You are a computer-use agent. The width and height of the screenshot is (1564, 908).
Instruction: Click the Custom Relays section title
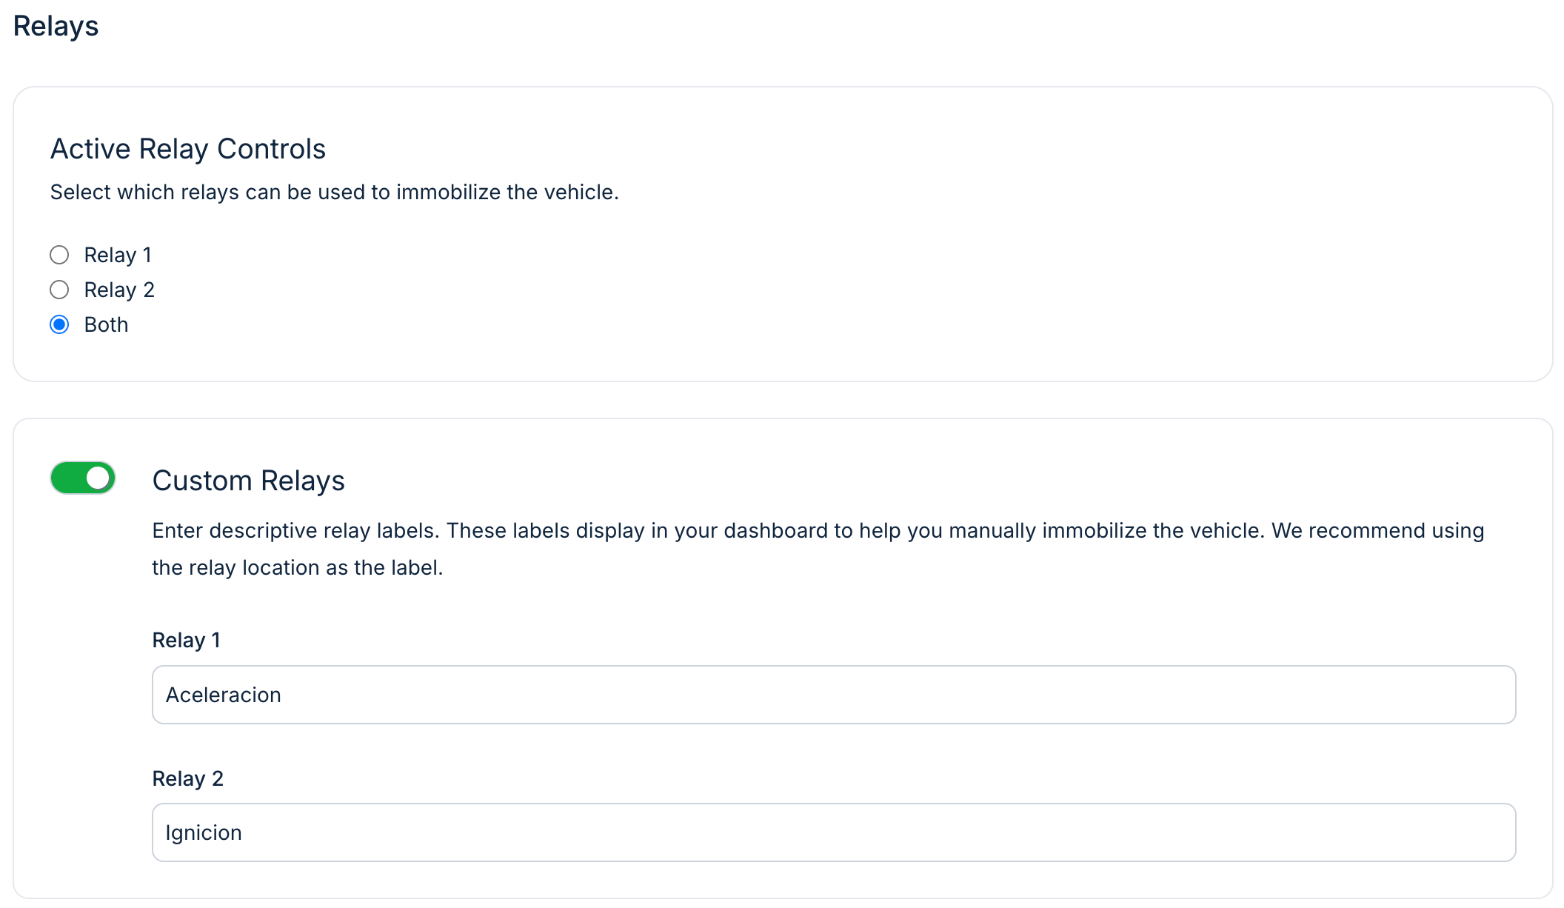point(248,481)
